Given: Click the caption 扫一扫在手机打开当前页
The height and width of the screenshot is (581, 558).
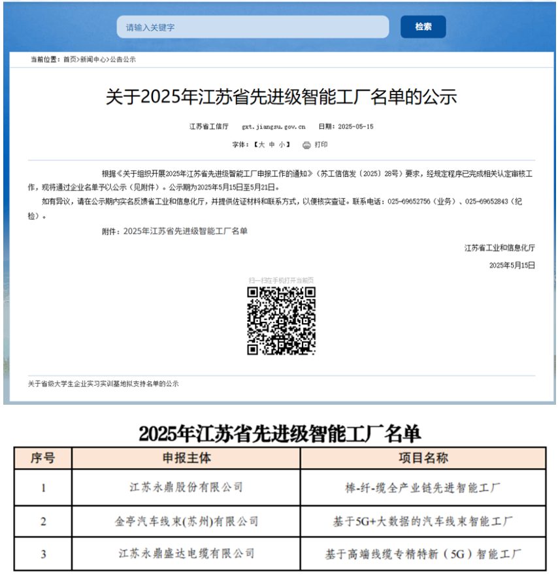Looking at the screenshot, I should 281,281.
